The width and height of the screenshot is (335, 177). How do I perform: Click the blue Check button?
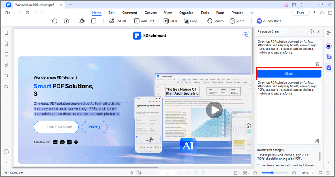coord(289,74)
